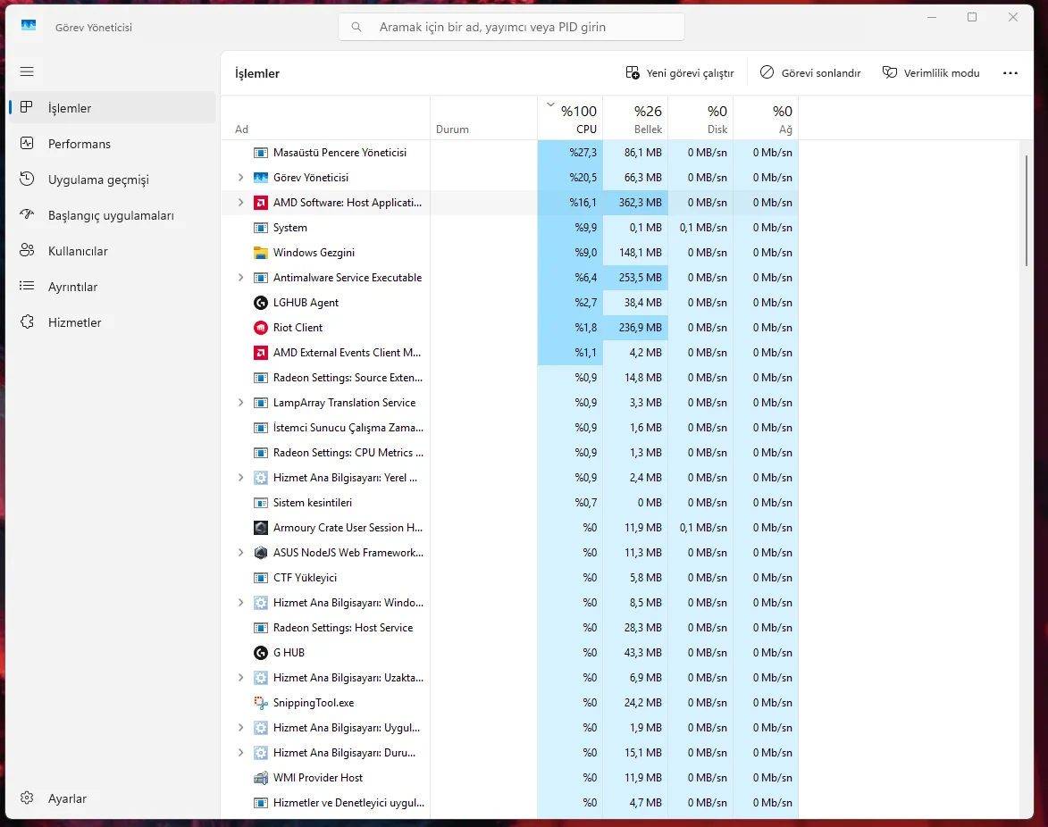The image size is (1048, 827).
Task: Click Yeni görevi çalıştır button
Action: 680,73
